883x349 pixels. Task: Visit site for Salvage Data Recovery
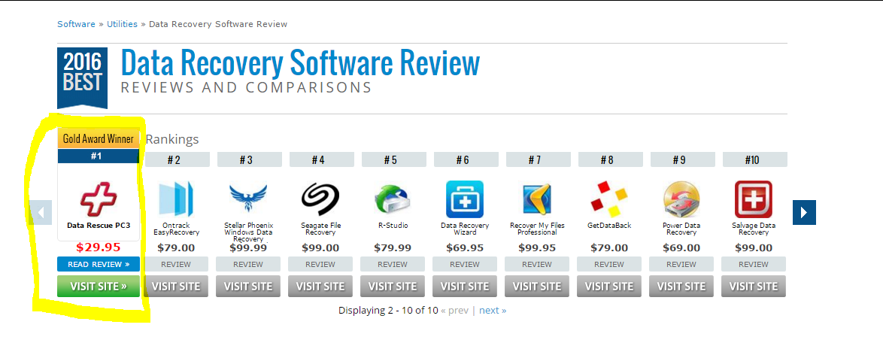[754, 286]
